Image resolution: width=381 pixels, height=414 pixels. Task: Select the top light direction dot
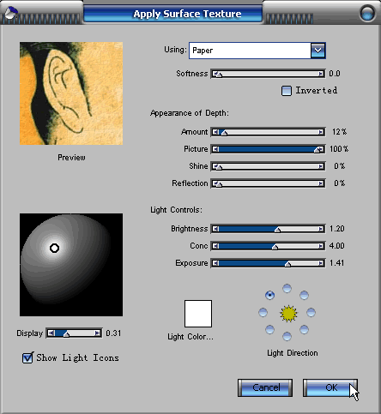287,288
